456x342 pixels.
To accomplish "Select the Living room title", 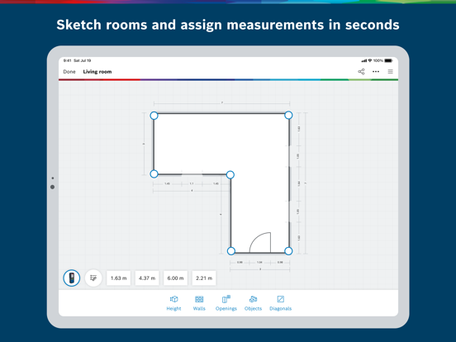I will pyautogui.click(x=97, y=72).
